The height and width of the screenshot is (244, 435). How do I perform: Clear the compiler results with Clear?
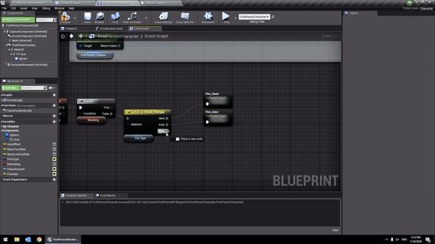335,230
